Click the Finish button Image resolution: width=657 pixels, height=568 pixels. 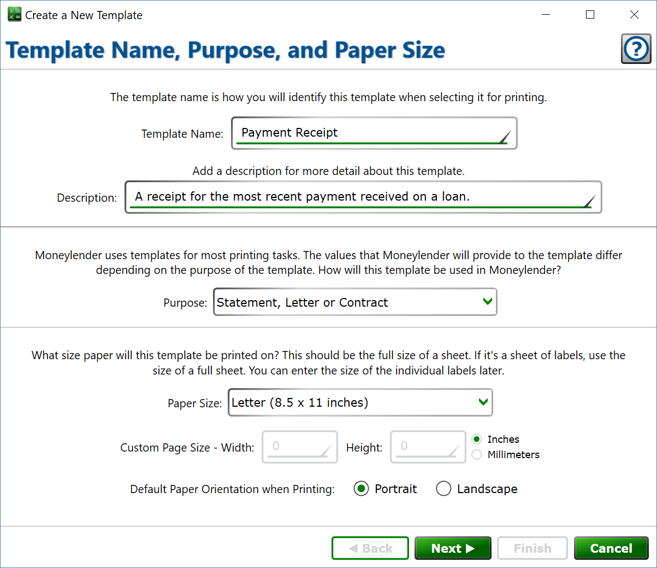[x=532, y=548]
